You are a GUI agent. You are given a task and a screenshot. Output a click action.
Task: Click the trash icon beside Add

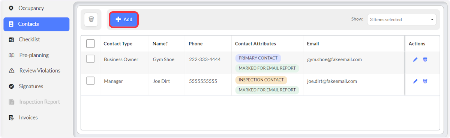pos(91,19)
